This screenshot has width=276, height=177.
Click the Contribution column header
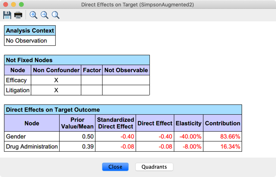pyautogui.click(x=222, y=123)
